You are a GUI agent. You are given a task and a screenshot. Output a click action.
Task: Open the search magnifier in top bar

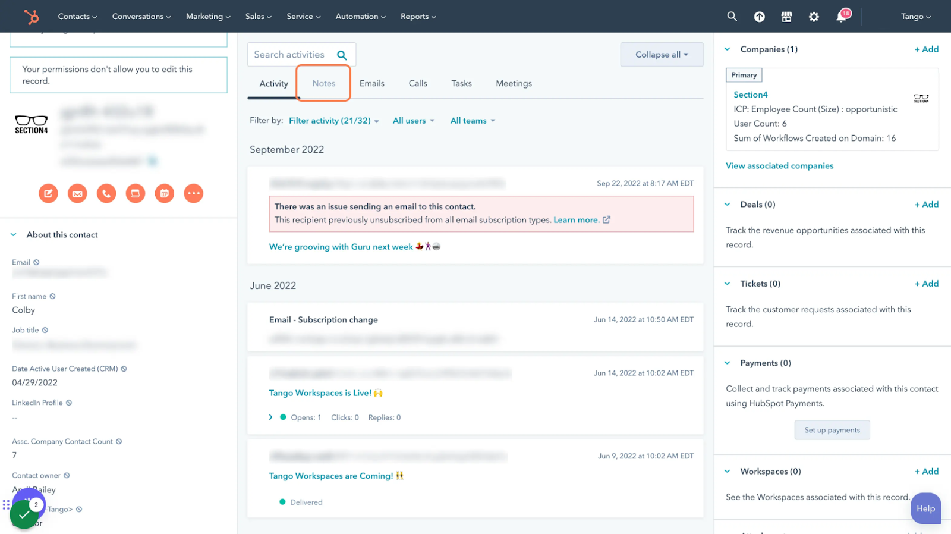(x=732, y=17)
